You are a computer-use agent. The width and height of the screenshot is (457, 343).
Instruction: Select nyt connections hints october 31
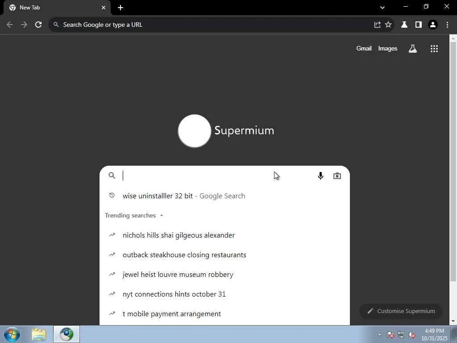click(225, 294)
